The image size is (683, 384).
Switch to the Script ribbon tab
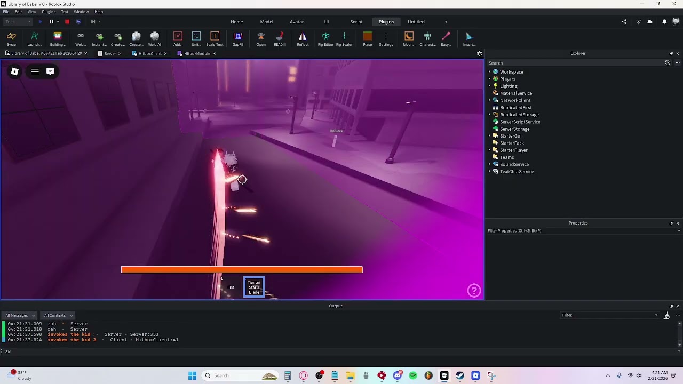tap(356, 22)
